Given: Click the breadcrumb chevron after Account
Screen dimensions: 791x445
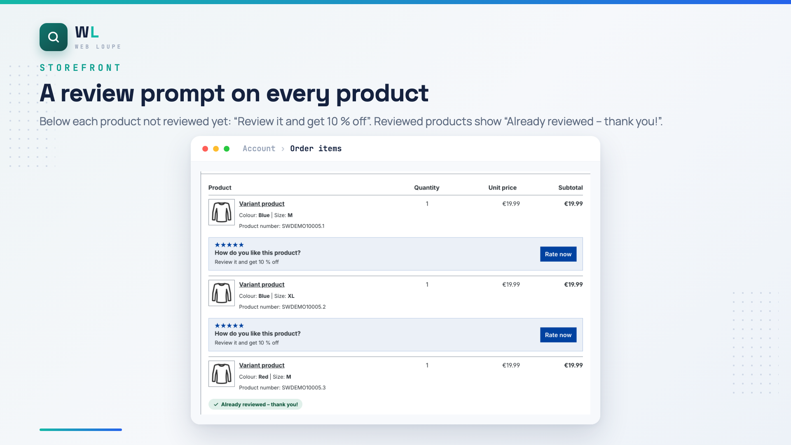Looking at the screenshot, I should [283, 149].
